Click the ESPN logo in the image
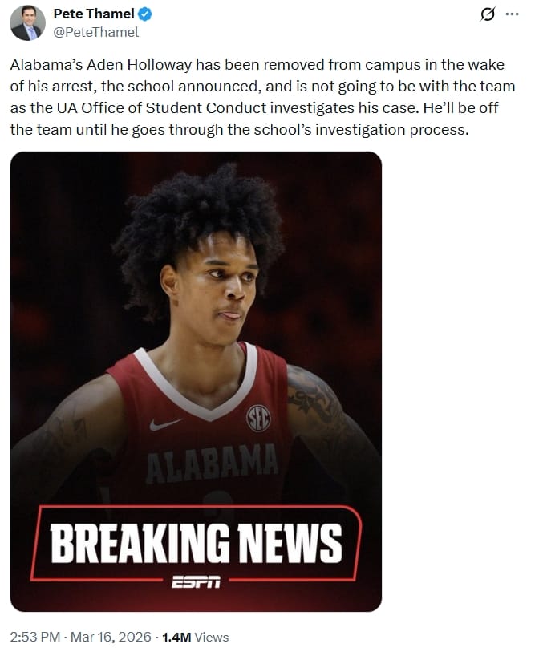This screenshot has height=652, width=535. 197,582
